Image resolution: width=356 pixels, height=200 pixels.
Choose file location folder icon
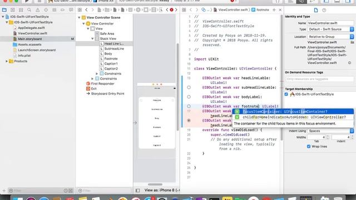[x=352, y=42]
